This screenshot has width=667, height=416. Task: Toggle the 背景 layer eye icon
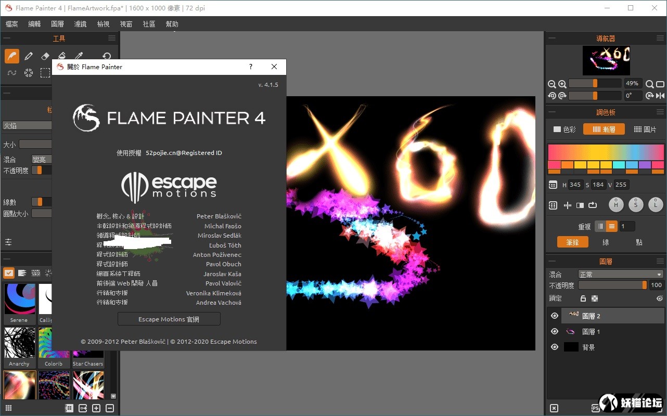(555, 347)
